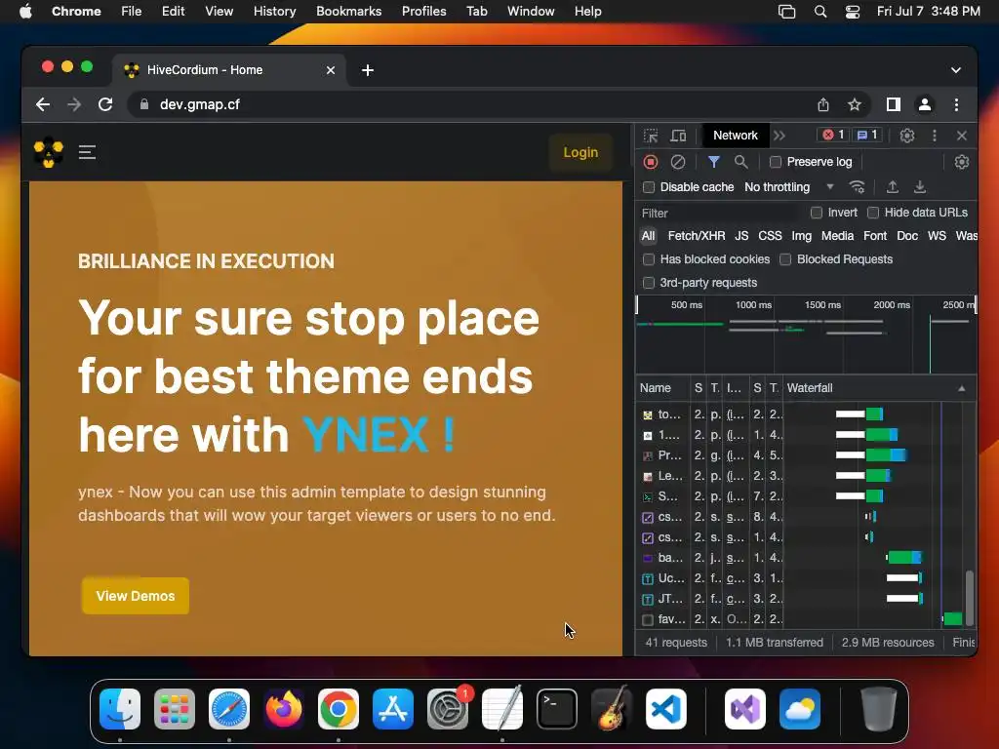999x749 pixels.
Task: Click the Login button on the page
Action: [x=580, y=152]
